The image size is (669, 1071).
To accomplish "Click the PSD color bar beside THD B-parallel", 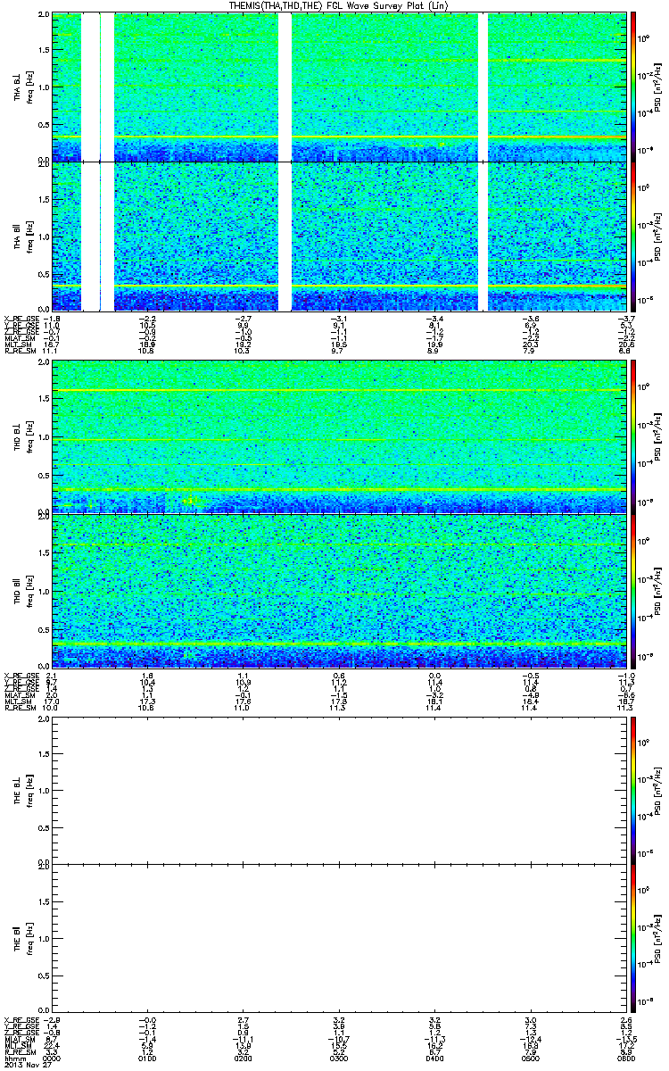I will click(x=634, y=590).
